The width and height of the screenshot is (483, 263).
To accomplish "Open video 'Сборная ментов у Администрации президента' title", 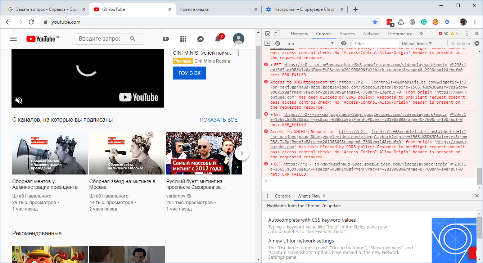I will click(x=45, y=184).
